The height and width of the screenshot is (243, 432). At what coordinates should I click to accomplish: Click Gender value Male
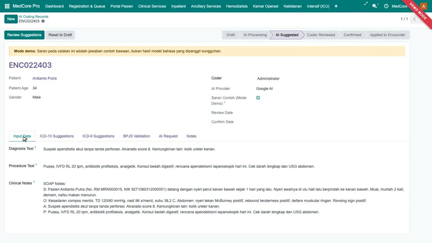point(36,97)
